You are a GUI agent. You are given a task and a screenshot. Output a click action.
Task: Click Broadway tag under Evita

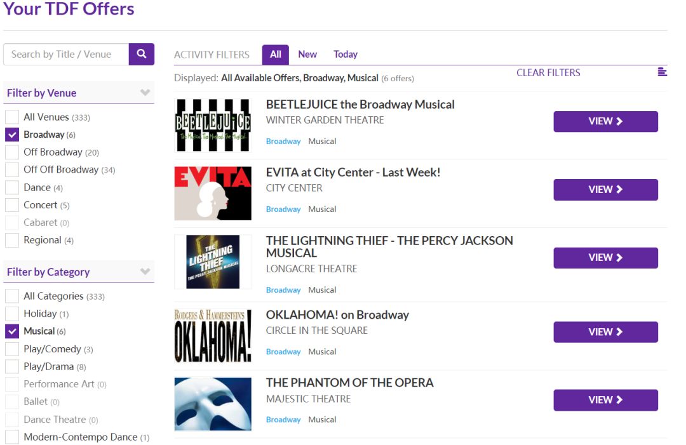[283, 209]
